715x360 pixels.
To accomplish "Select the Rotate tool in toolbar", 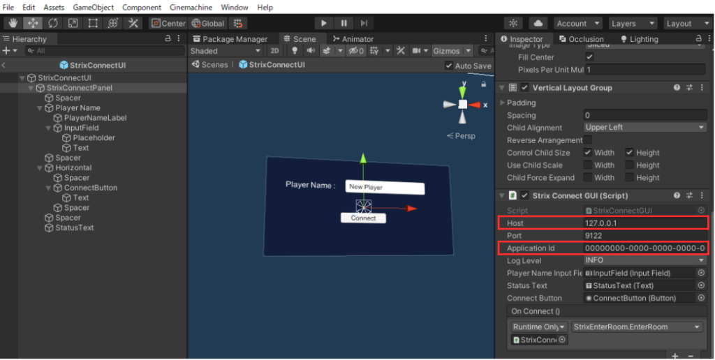I will [x=53, y=23].
